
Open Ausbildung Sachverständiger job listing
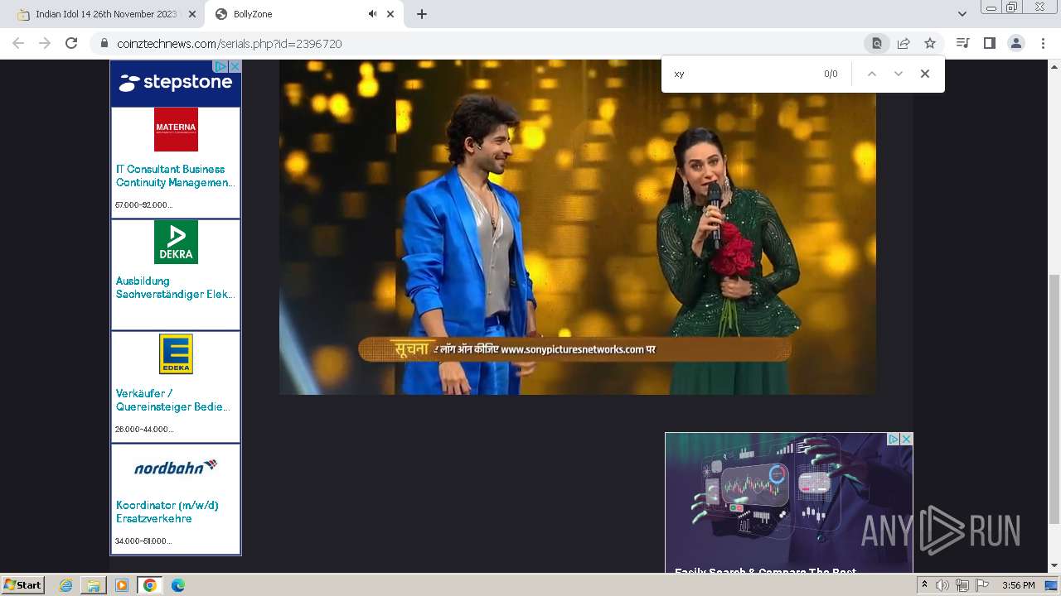tap(175, 287)
